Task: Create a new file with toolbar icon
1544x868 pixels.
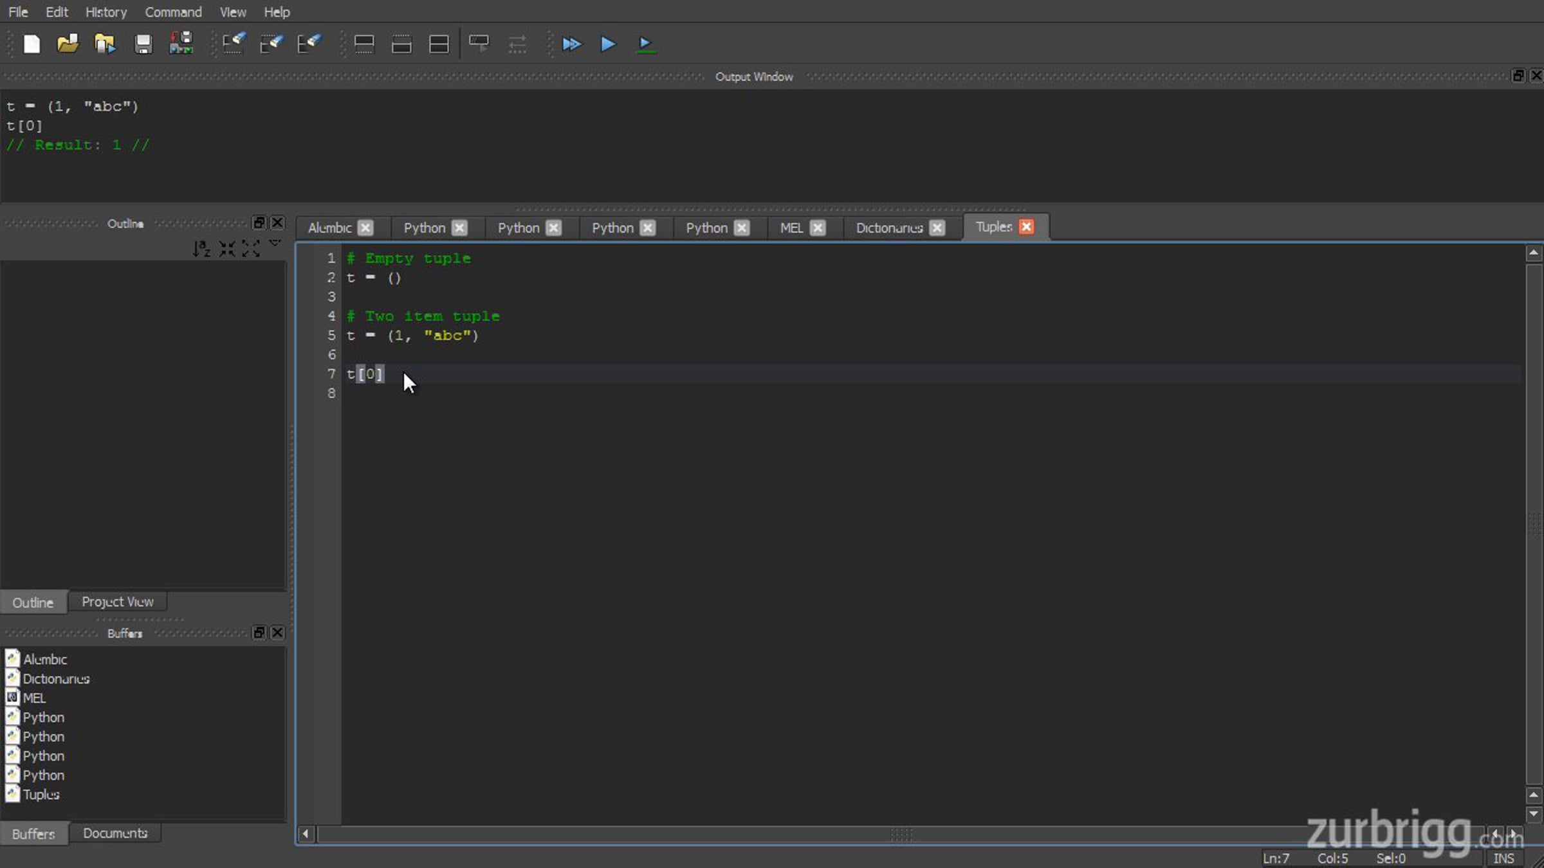Action: coord(32,44)
